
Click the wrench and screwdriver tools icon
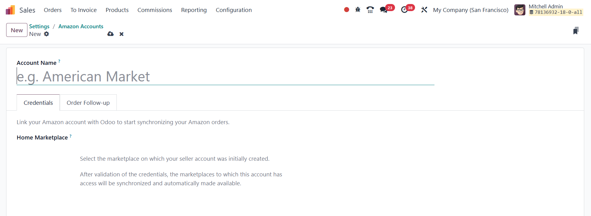[x=424, y=10]
